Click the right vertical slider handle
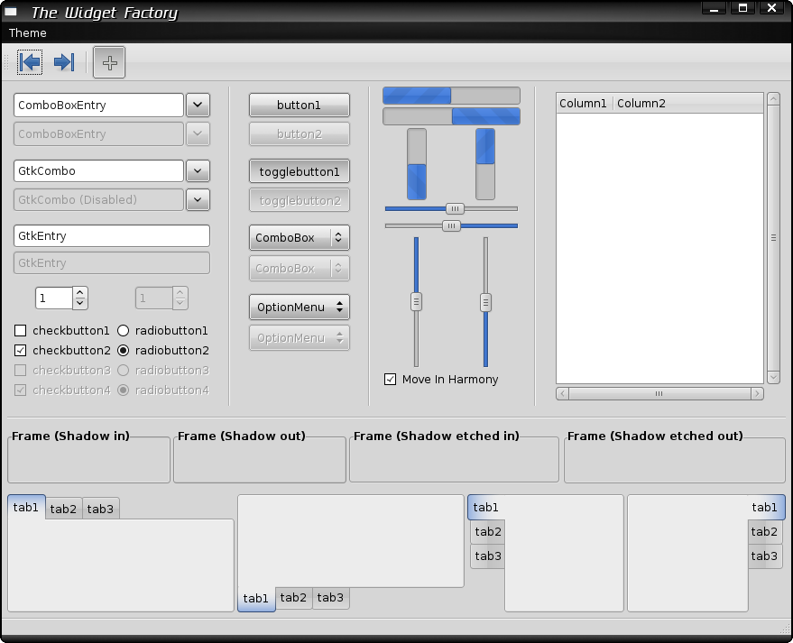 pyautogui.click(x=485, y=302)
